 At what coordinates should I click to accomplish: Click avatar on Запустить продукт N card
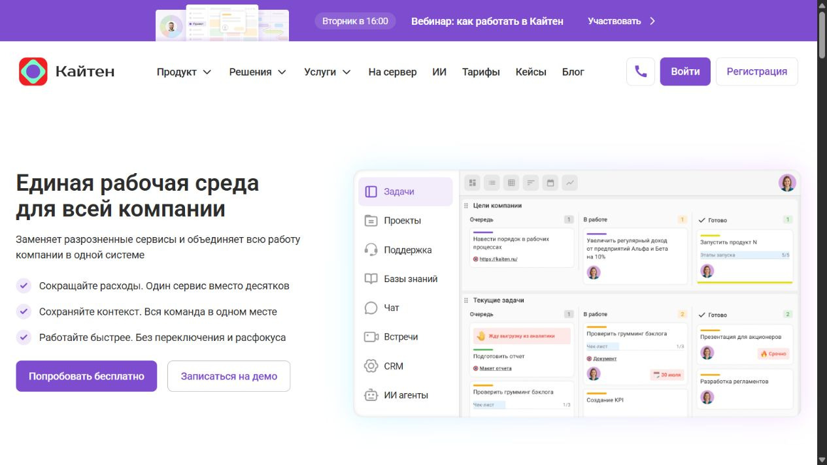pyautogui.click(x=707, y=270)
